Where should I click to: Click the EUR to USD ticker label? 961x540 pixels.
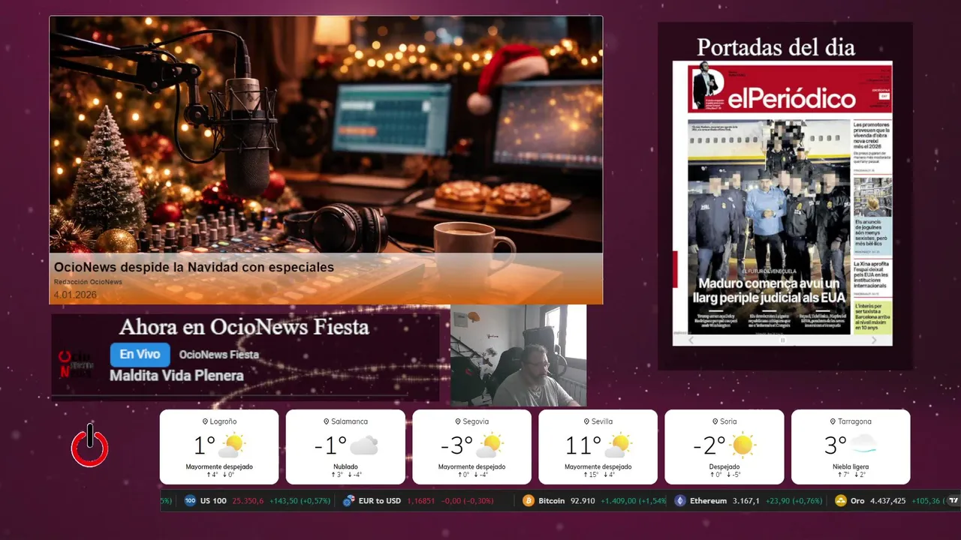point(380,501)
